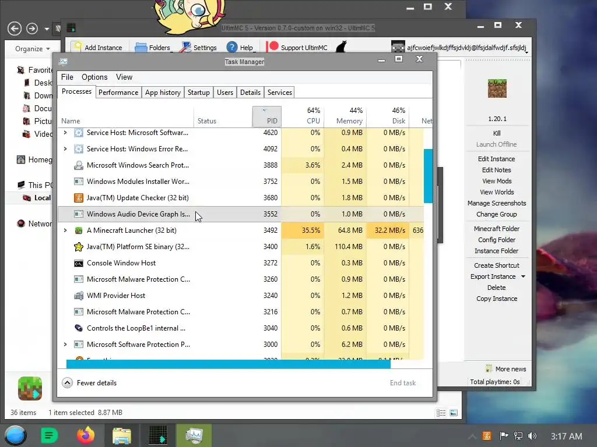Viewport: 597px width, 447px height.
Task: Expand Service Host: Microsoft Software row
Action: [65, 133]
